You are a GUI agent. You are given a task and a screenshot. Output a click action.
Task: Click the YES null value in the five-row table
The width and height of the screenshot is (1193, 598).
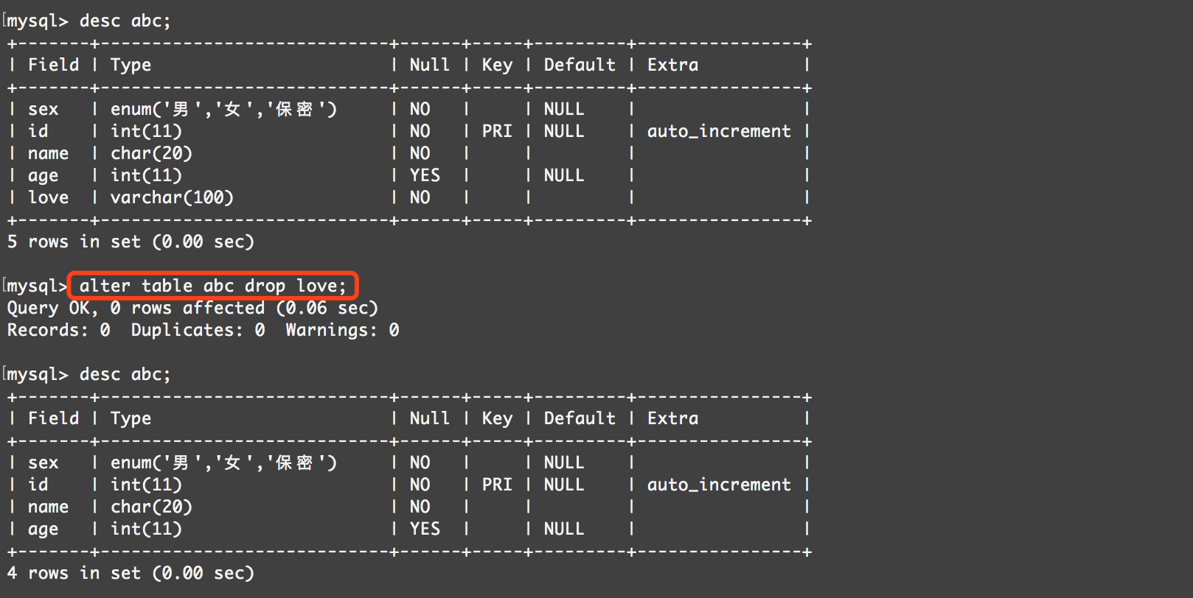point(425,175)
